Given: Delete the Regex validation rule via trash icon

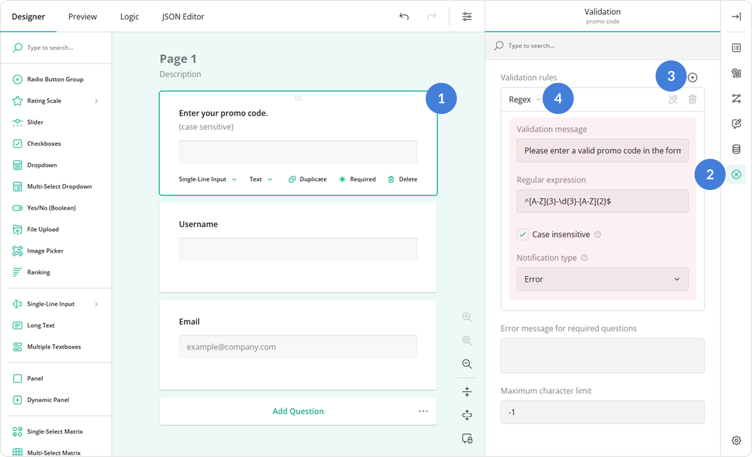Looking at the screenshot, I should (x=693, y=99).
